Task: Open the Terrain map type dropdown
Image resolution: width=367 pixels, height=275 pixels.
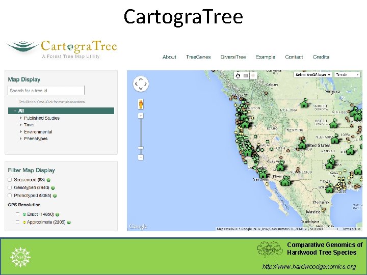Action: click(x=348, y=75)
